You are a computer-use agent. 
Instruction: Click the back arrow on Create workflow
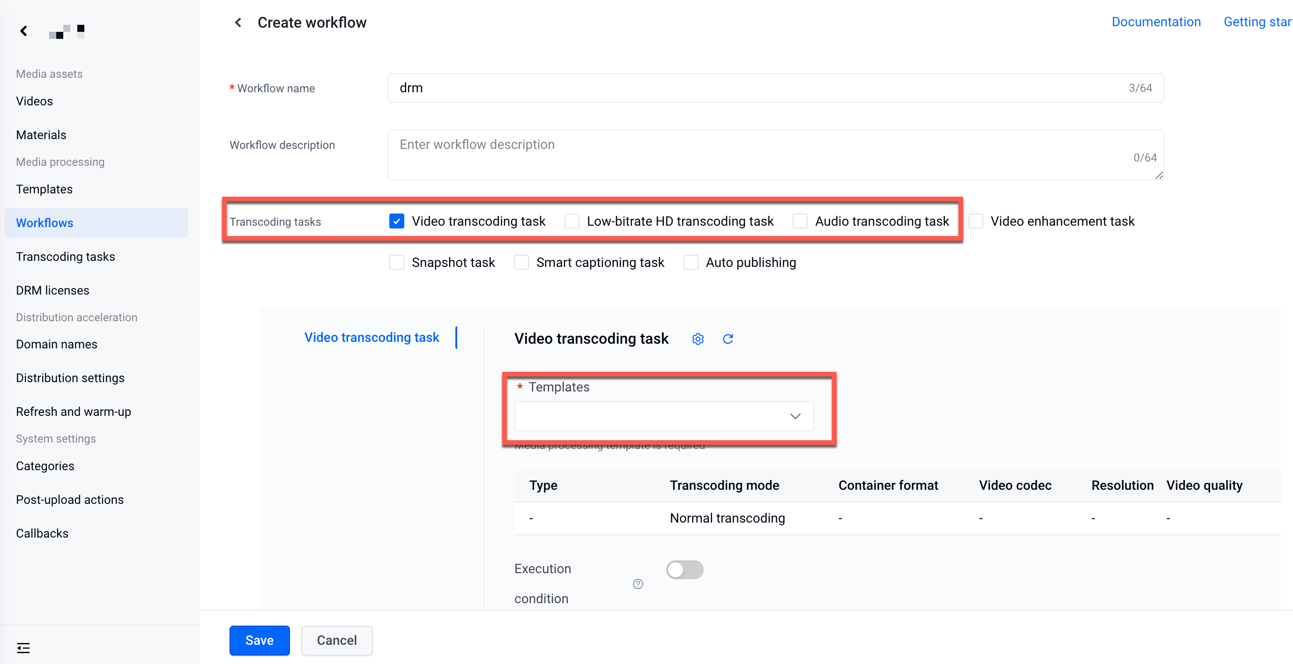239,22
